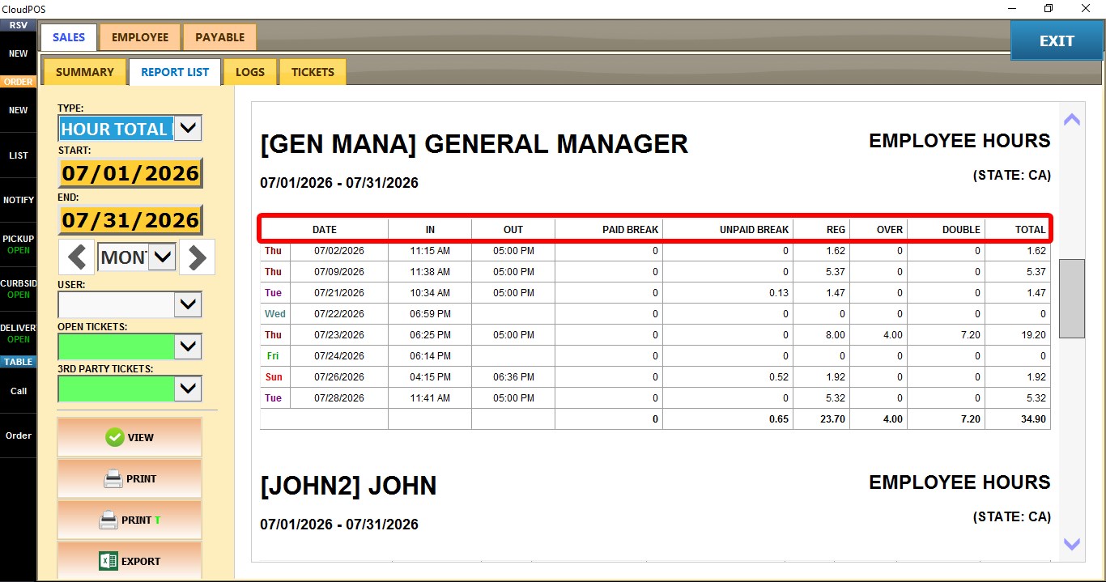This screenshot has height=582, width=1106.
Task: Click the report scroll-down chevron
Action: pyautogui.click(x=1071, y=544)
